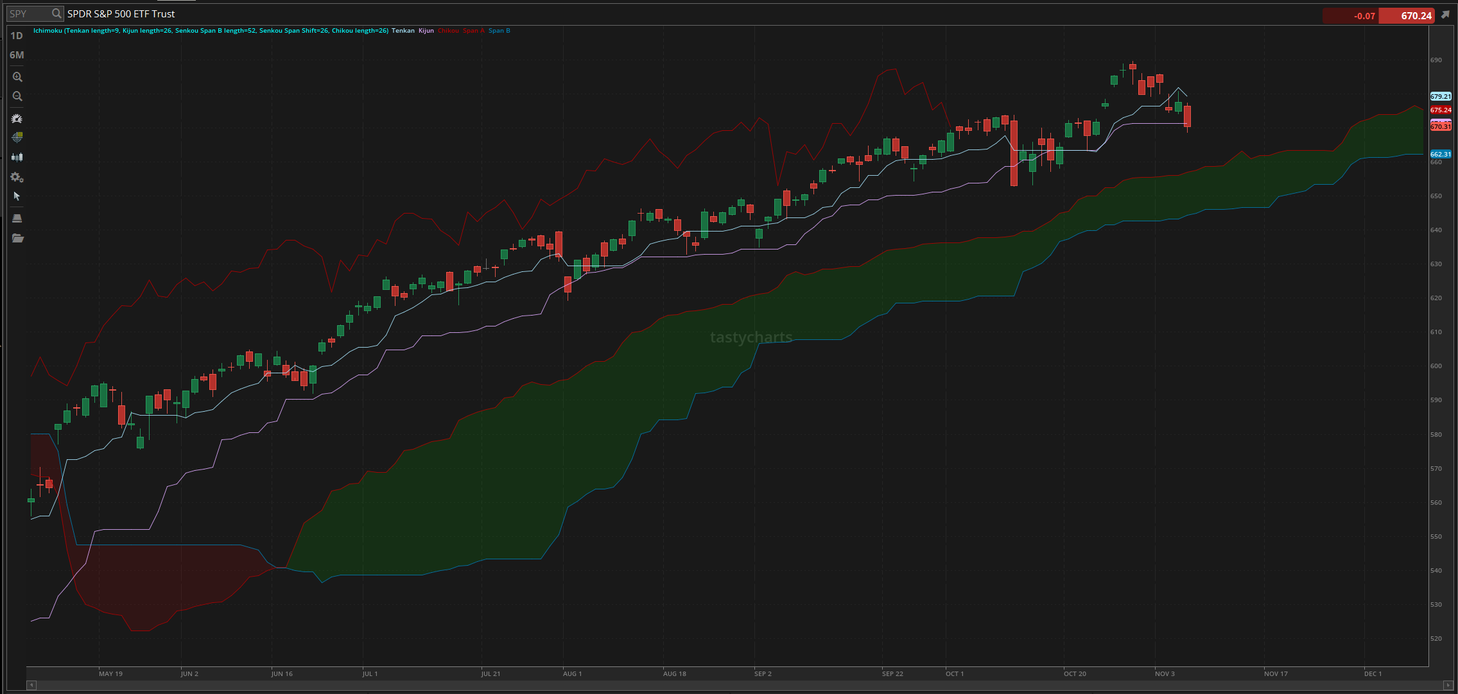Viewport: 1458px width, 694px height.
Task: Click the eraser drawing tool icon
Action: click(x=17, y=218)
